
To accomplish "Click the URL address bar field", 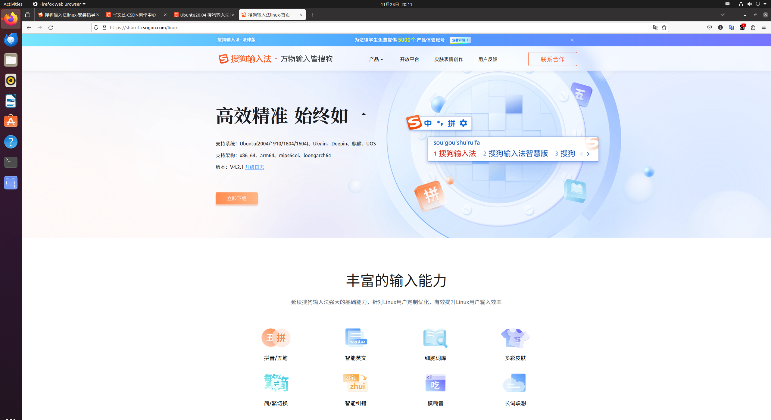I will (x=361, y=27).
